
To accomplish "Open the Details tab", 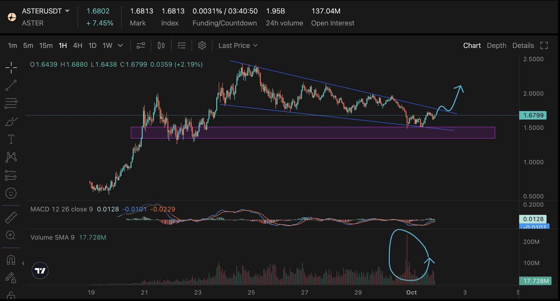I will pos(523,45).
